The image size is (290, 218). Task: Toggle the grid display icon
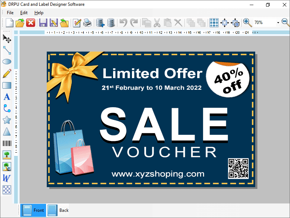[x=214, y=23]
